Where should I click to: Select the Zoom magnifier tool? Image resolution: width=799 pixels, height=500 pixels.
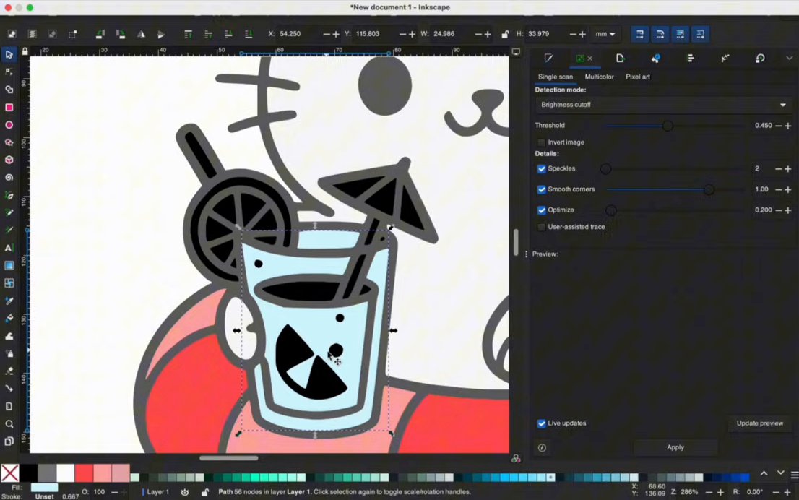[9, 424]
